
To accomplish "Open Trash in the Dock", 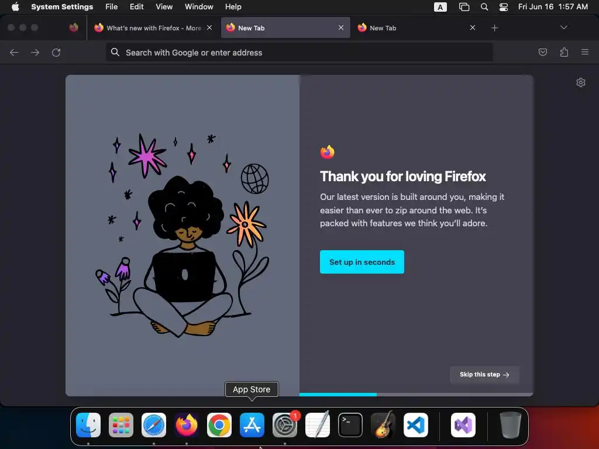I will coord(510,425).
